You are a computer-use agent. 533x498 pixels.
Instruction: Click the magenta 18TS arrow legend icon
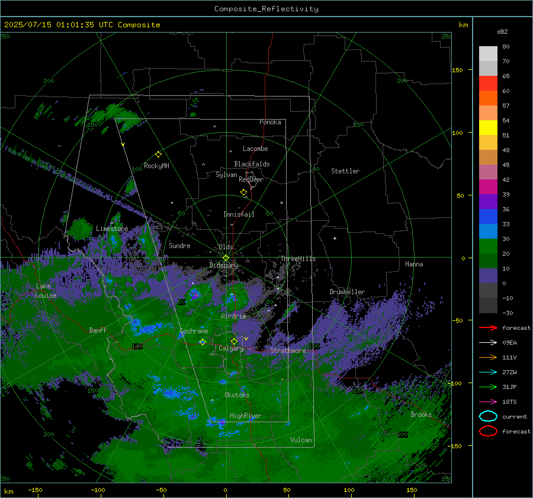[x=488, y=402]
